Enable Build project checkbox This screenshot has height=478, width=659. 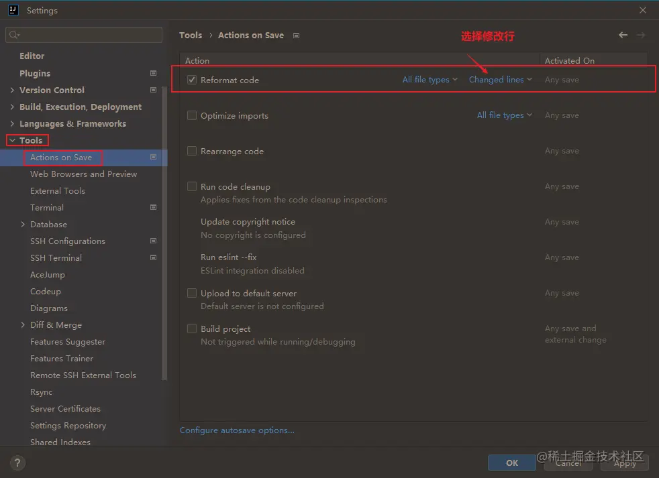pyautogui.click(x=192, y=328)
